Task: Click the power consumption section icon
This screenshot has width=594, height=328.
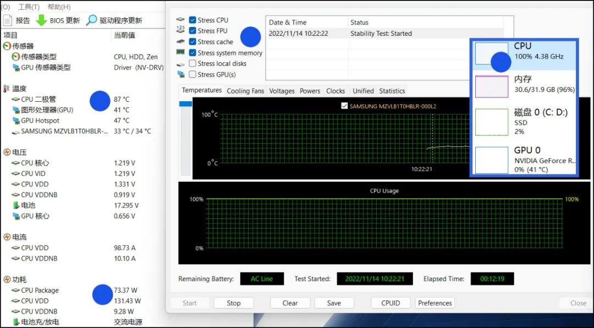Action: pyautogui.click(x=7, y=280)
